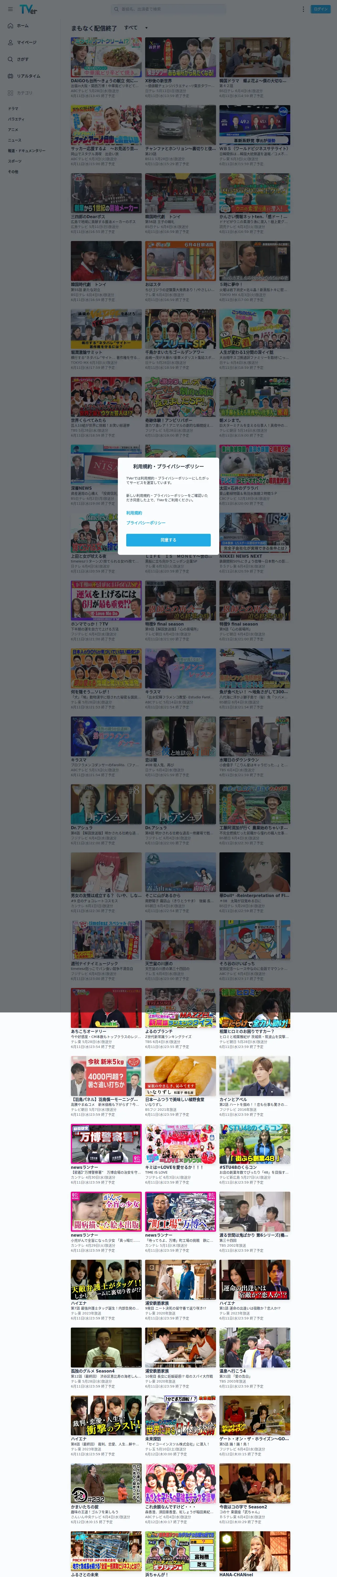
Task: Open さがす search in the sidebar
Action: [18, 59]
